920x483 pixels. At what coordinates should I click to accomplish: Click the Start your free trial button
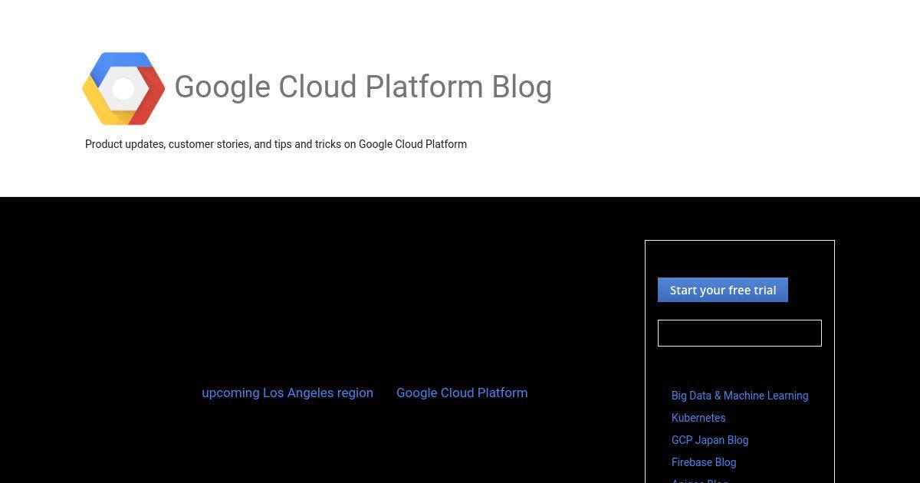(723, 290)
